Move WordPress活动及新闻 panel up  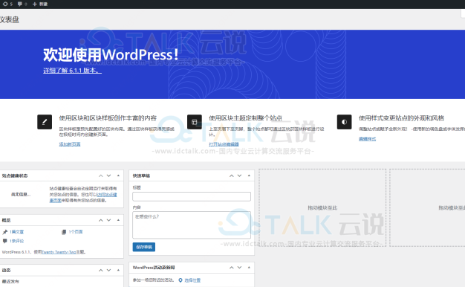click(x=232, y=268)
